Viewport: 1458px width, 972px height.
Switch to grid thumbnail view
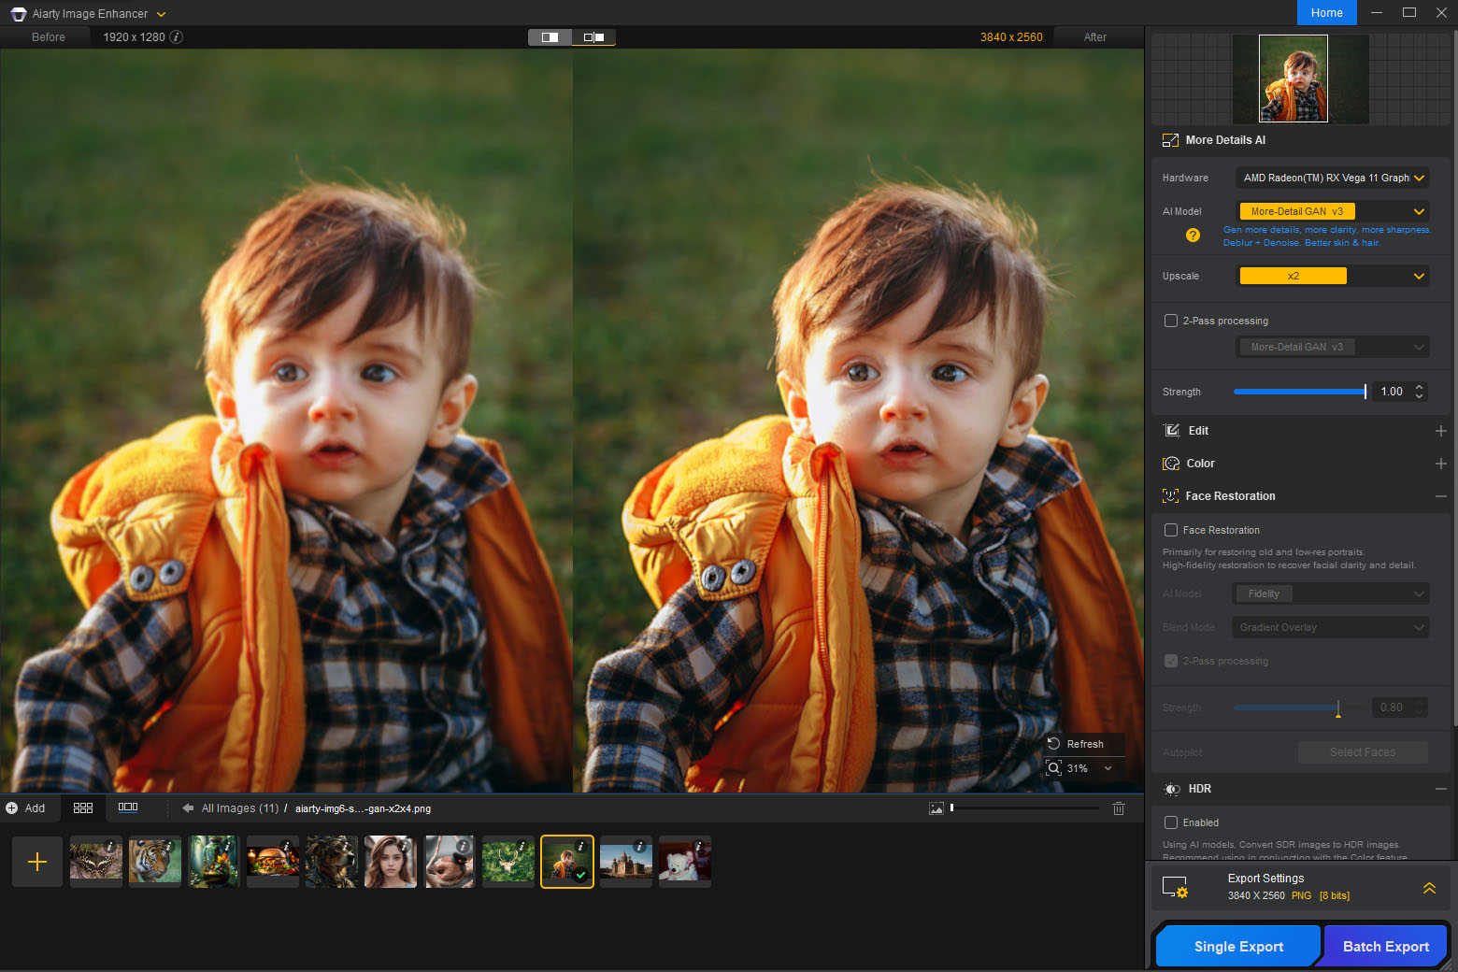(83, 808)
